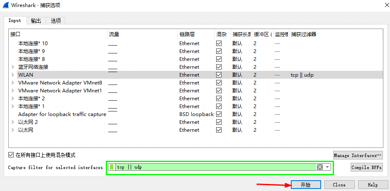The image size is (390, 191).
Task: Clear the capture filter with X icon
Action: tap(320, 167)
